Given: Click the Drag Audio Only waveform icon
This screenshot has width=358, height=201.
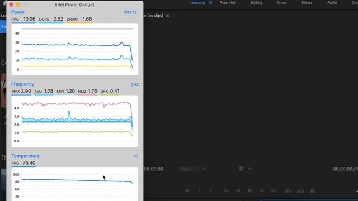Looking at the screenshot, I should click(x=250, y=169).
